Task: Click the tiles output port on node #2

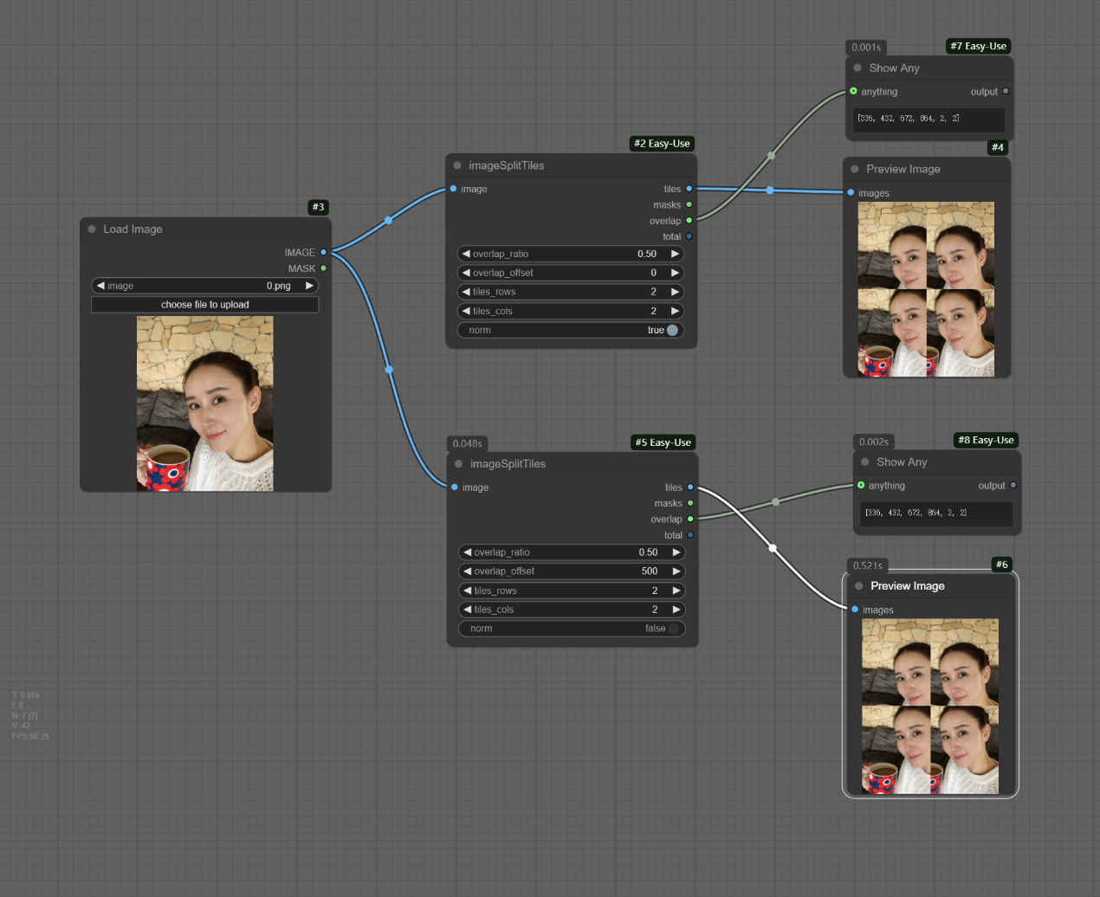Action: pyautogui.click(x=689, y=189)
